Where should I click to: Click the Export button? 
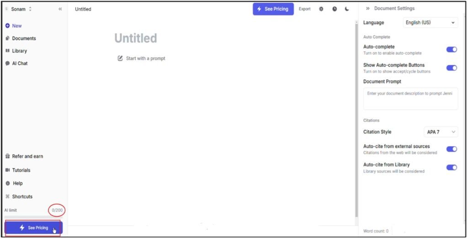coord(304,9)
